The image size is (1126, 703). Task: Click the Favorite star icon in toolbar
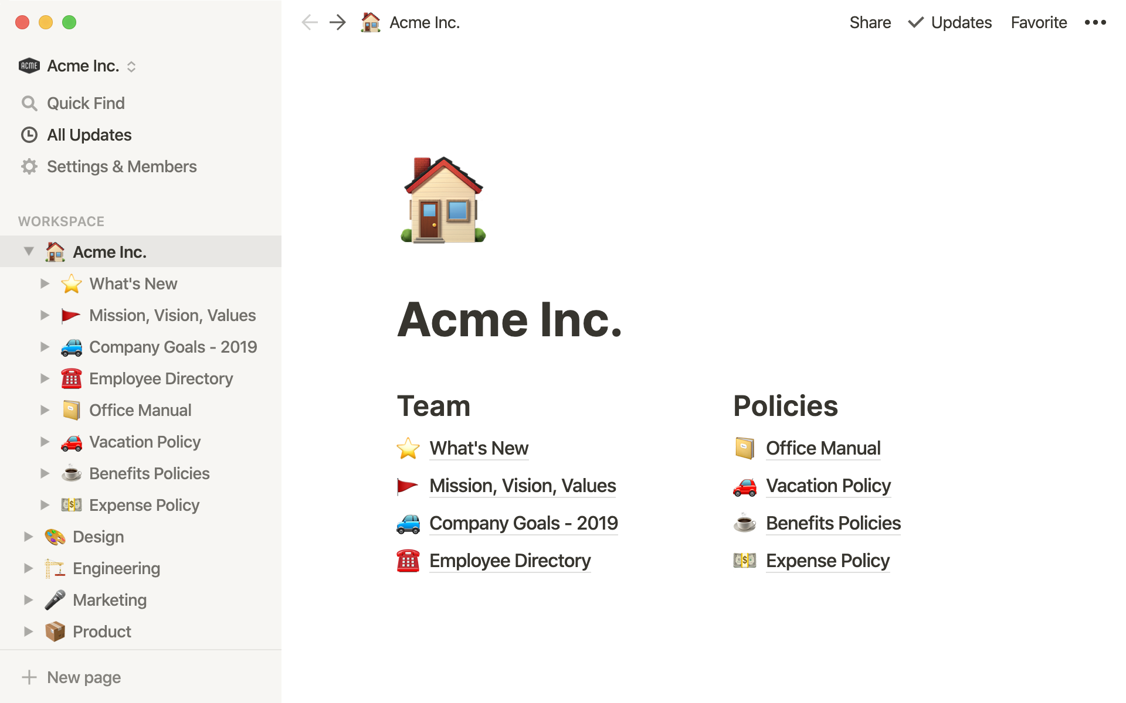tap(1039, 22)
